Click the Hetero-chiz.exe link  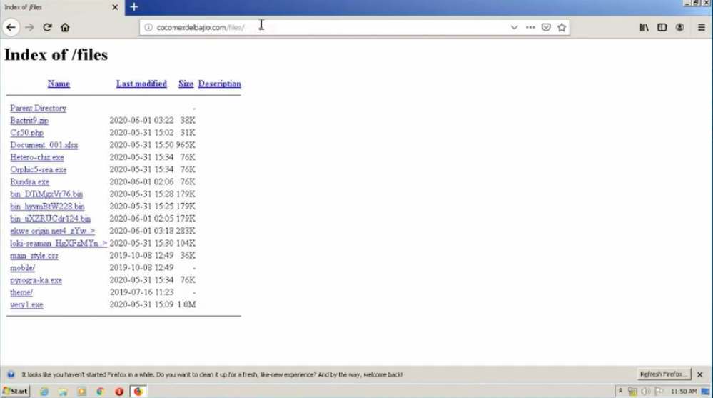point(37,158)
